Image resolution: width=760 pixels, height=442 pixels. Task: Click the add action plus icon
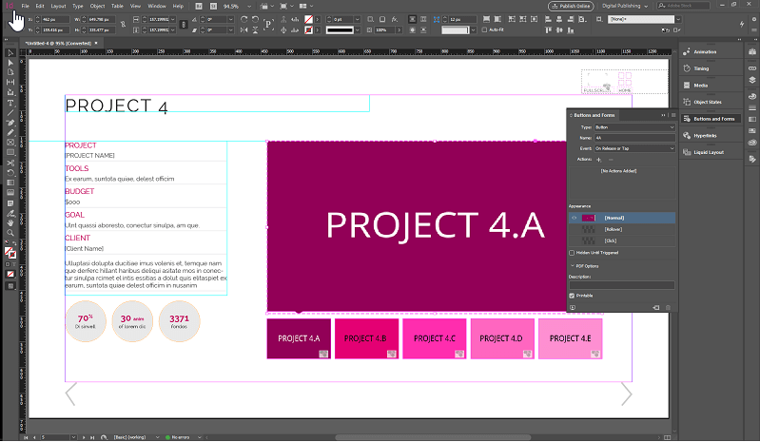[x=598, y=160]
